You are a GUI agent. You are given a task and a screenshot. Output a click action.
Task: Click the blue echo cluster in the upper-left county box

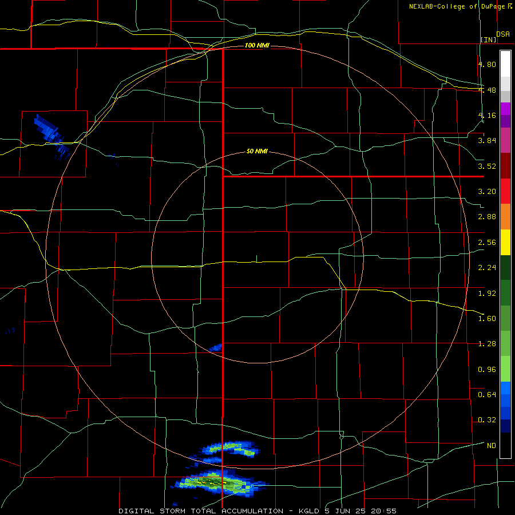[51, 137]
